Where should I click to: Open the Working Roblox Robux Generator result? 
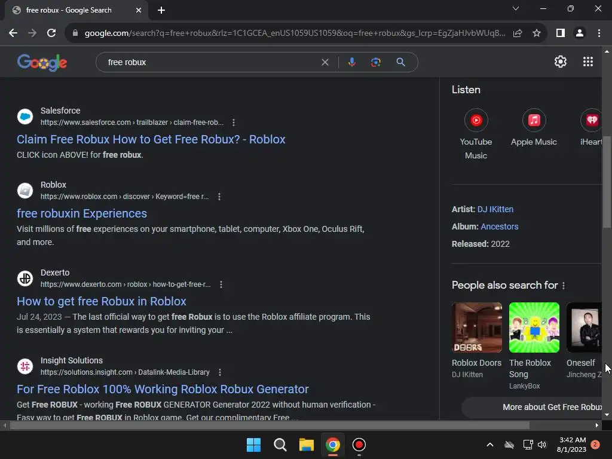[163, 389]
